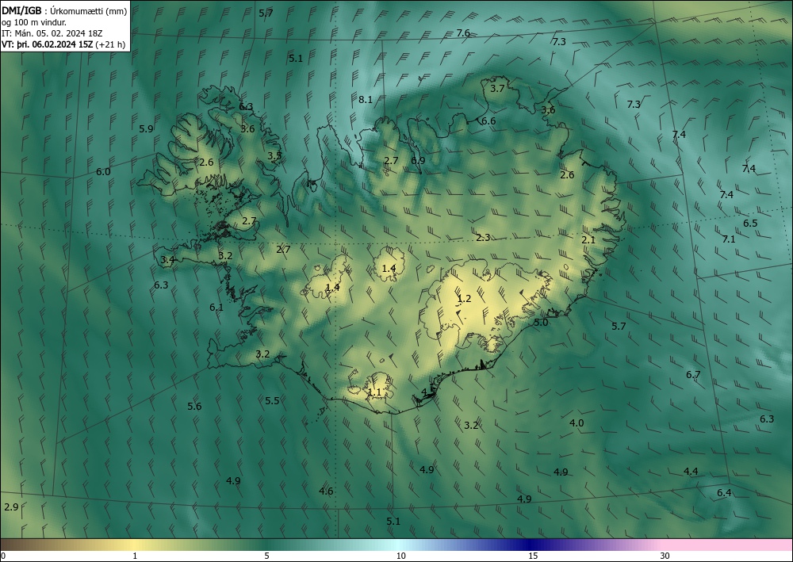The image size is (793, 562).
Task: Click the '0' label on the color scale
Action: 3,556
